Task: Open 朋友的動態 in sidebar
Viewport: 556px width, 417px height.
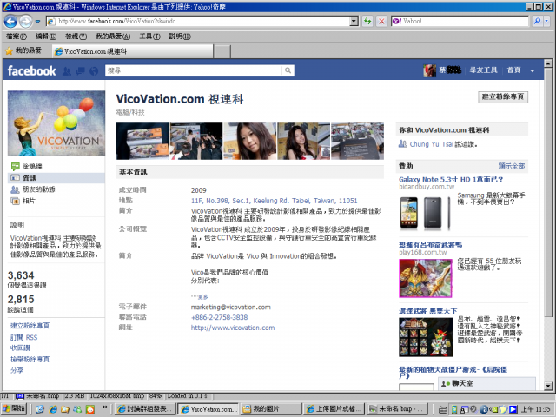Action: click(x=38, y=189)
